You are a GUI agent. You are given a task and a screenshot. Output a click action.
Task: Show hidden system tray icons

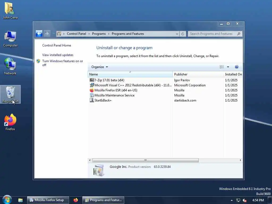pos(232,200)
